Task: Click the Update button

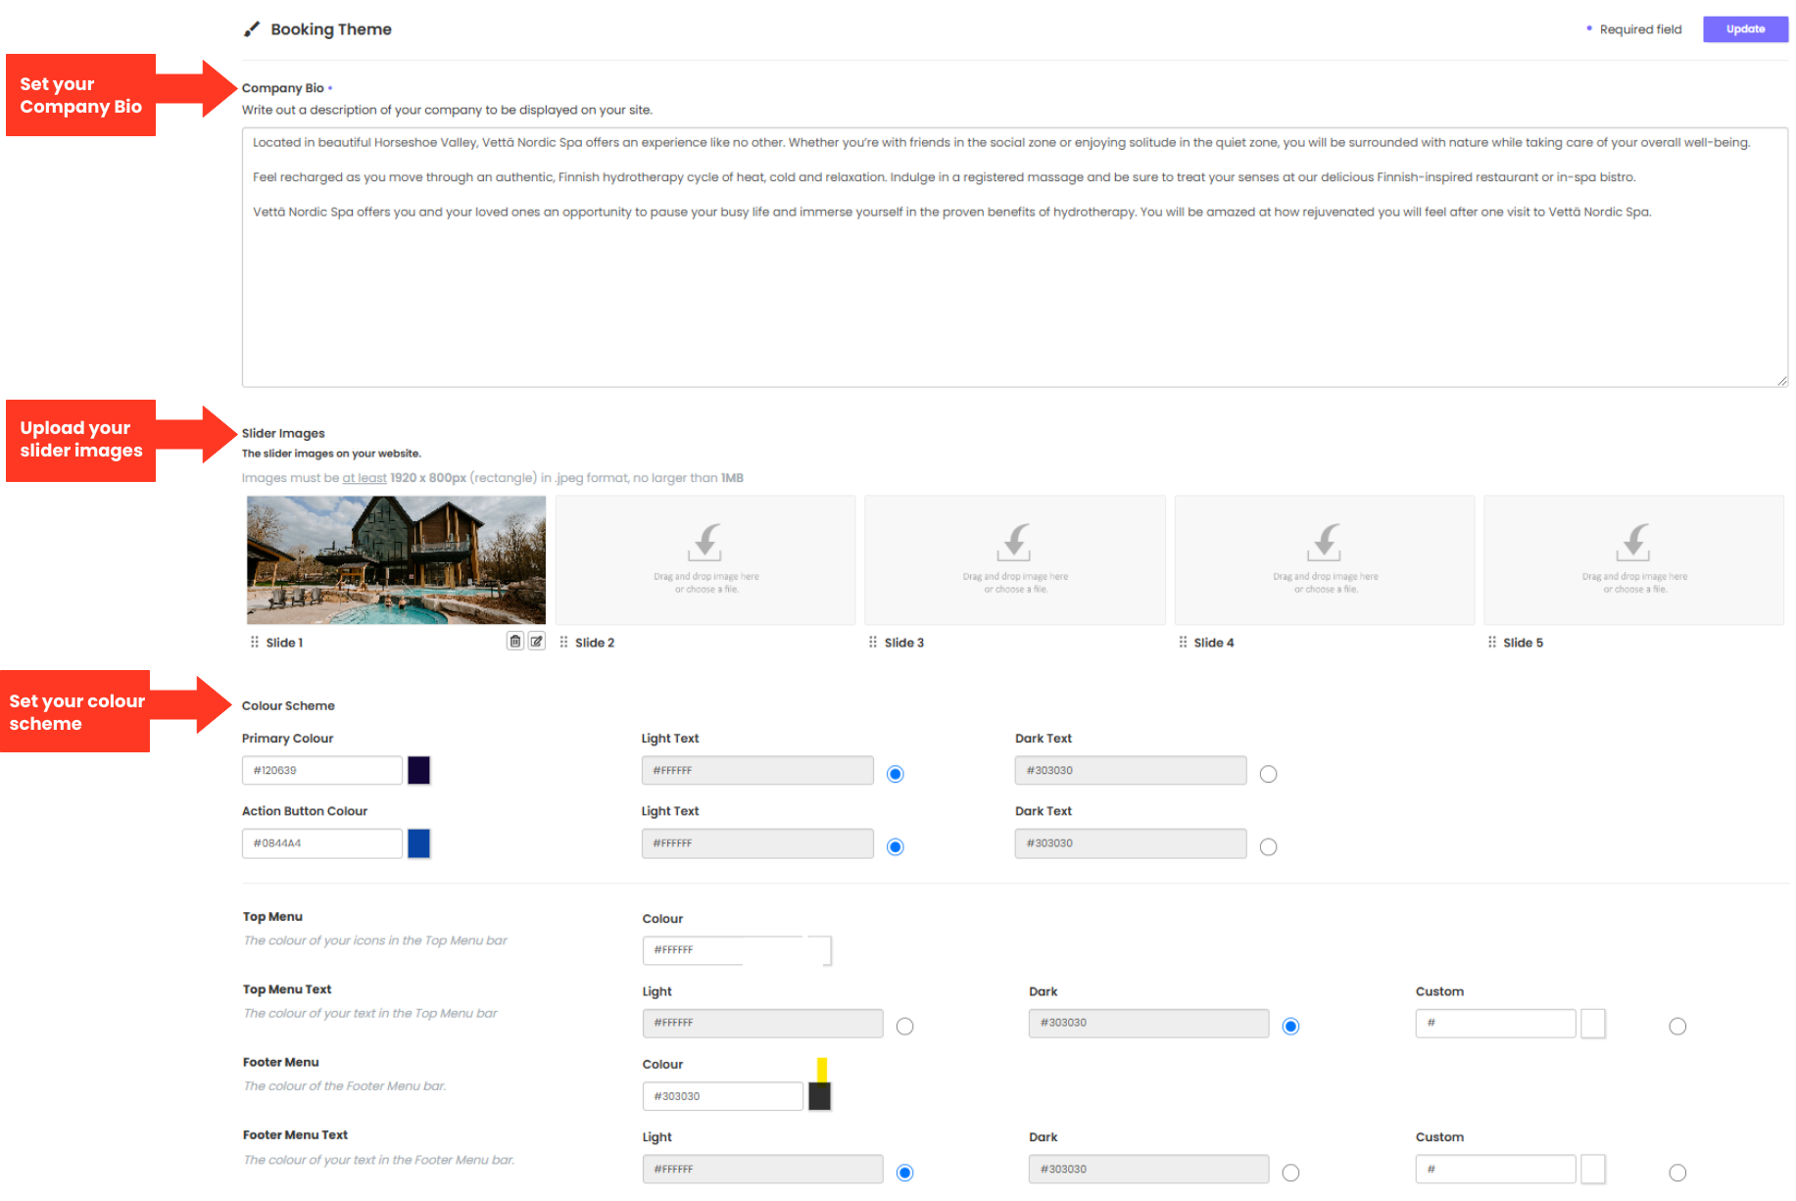Action: (x=1745, y=29)
